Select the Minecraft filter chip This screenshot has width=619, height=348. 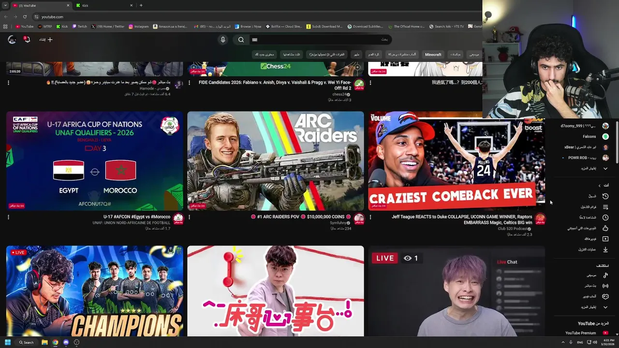pyautogui.click(x=433, y=55)
